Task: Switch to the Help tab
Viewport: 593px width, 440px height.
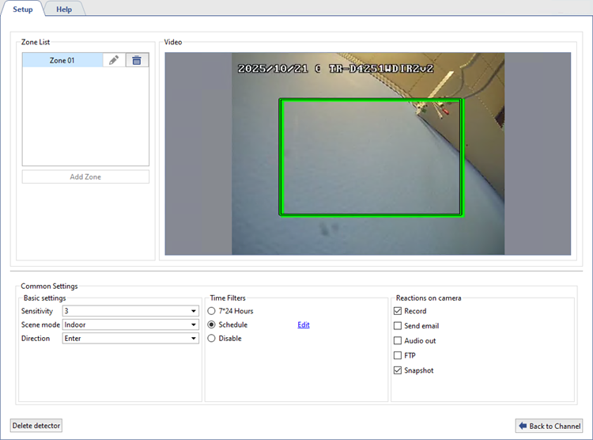Action: pos(64,9)
